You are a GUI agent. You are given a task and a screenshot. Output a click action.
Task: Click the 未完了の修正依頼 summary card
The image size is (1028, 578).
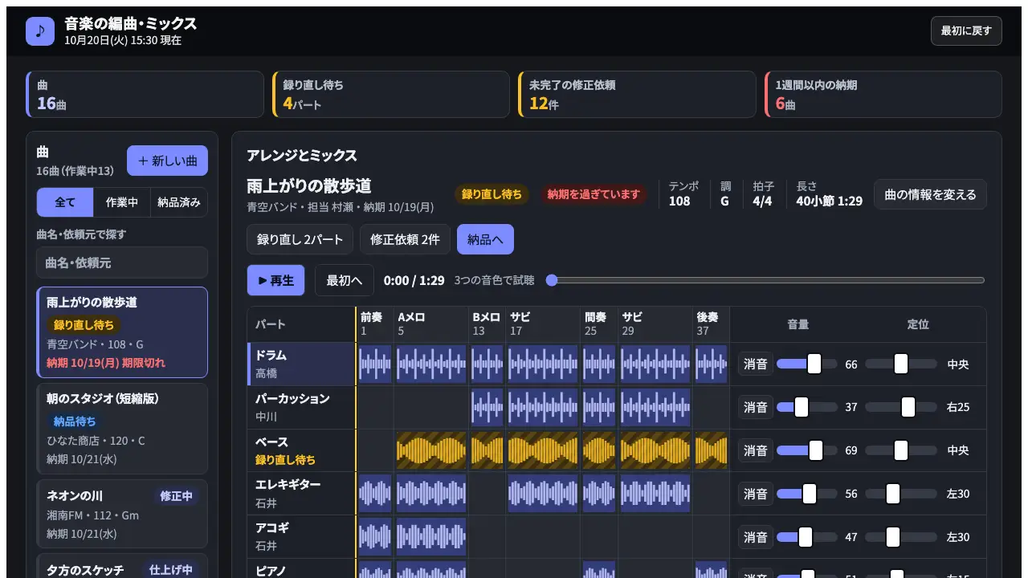pyautogui.click(x=637, y=94)
